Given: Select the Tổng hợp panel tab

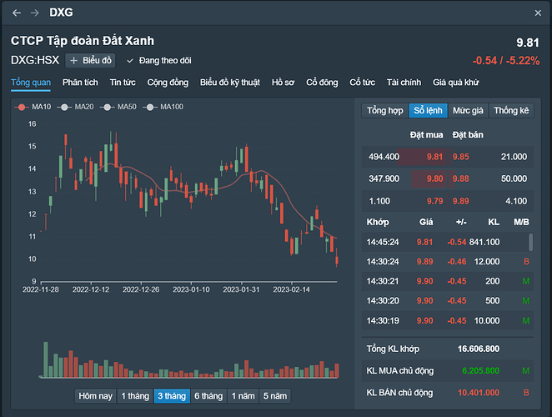Looking at the screenshot, I should (384, 110).
